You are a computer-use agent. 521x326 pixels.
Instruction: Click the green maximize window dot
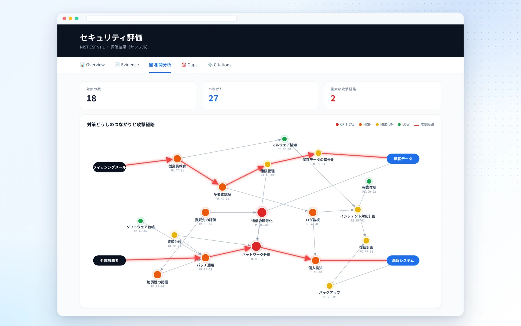tap(77, 18)
